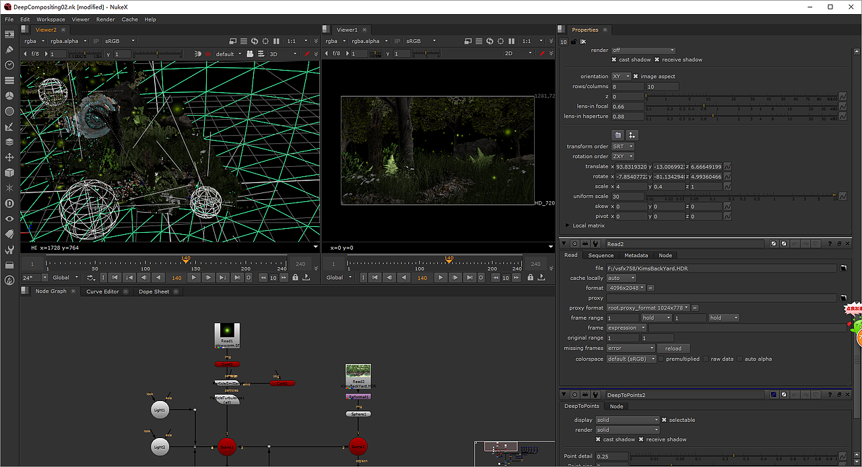Click Viewer1 play forward button
The width and height of the screenshot is (862, 467).
click(x=440, y=277)
